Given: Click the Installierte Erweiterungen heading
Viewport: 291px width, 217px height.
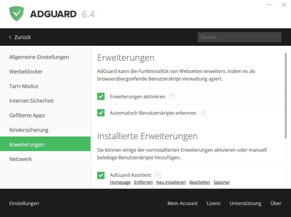Looking at the screenshot, I should 147,136.
